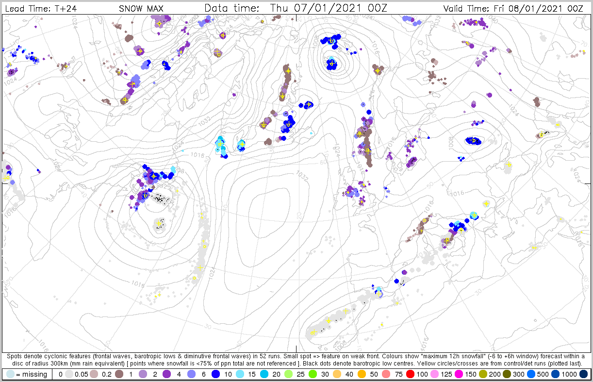Pick the dark olive swatch between 200 and 300
Viewport: 593px width, 382px height.
coord(507,374)
